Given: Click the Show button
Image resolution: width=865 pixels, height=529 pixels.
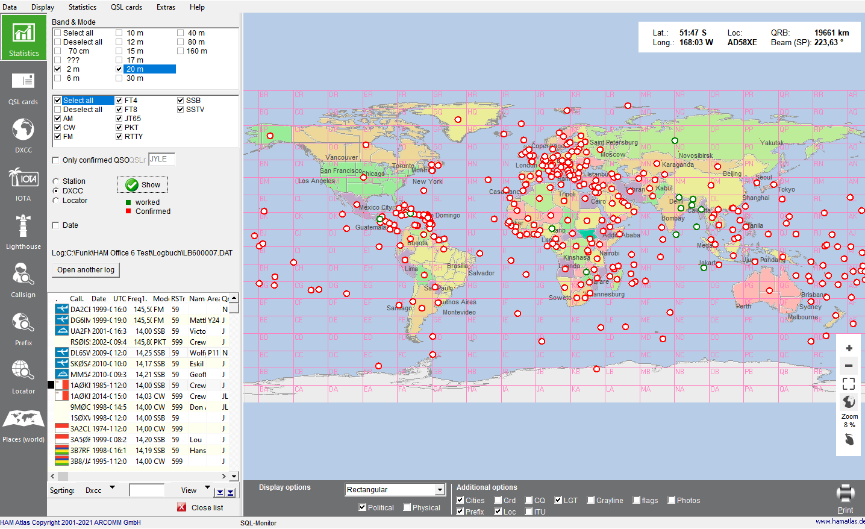Looking at the screenshot, I should coord(143,185).
